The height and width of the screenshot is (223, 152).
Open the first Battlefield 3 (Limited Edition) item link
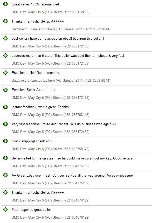pos(61,29)
